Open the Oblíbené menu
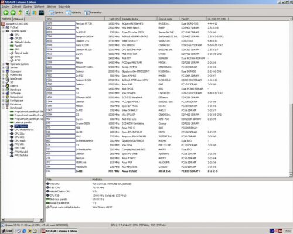 click(39, 6)
